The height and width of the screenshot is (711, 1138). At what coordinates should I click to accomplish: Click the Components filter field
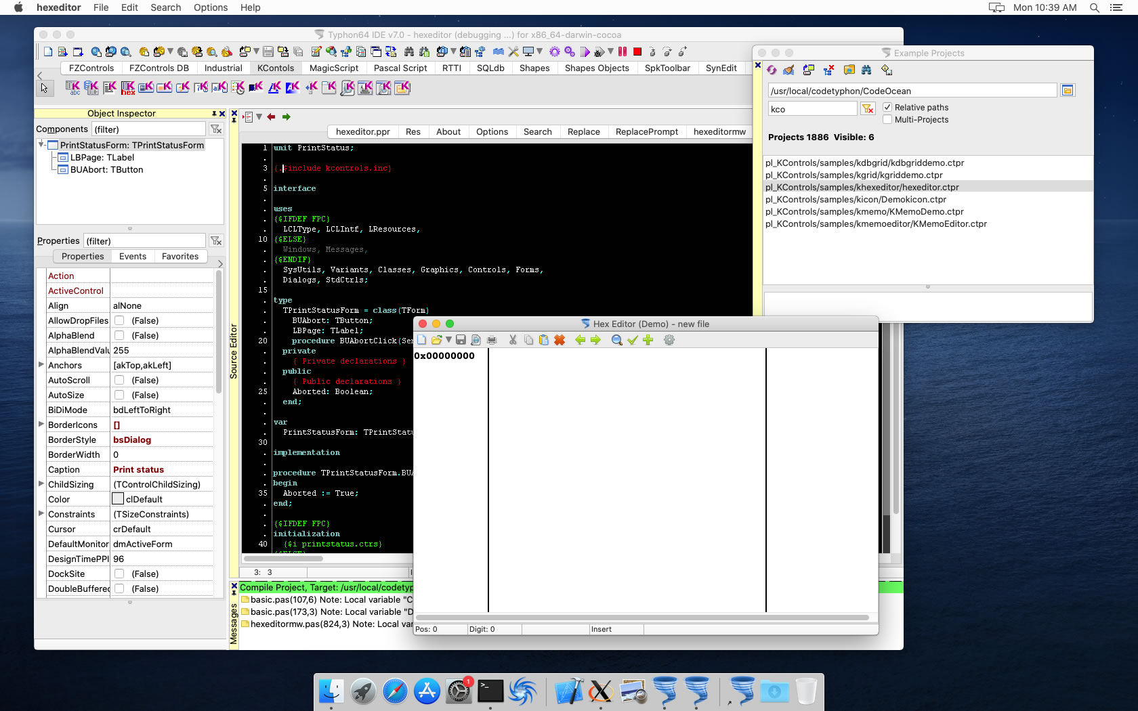(148, 129)
